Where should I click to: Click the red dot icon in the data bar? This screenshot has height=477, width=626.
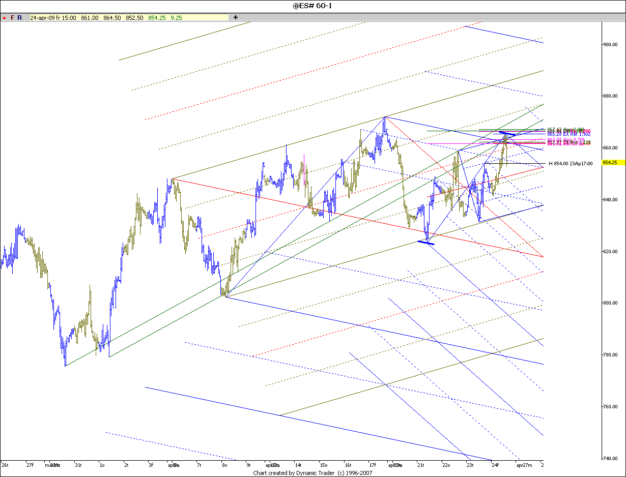click(x=4, y=18)
